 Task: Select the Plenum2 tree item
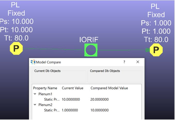(45, 105)
